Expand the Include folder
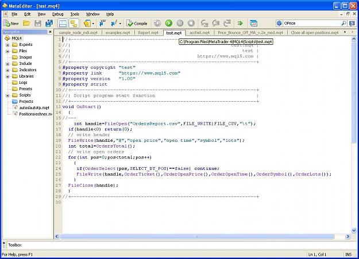The image size is (359, 259). tap(7, 64)
